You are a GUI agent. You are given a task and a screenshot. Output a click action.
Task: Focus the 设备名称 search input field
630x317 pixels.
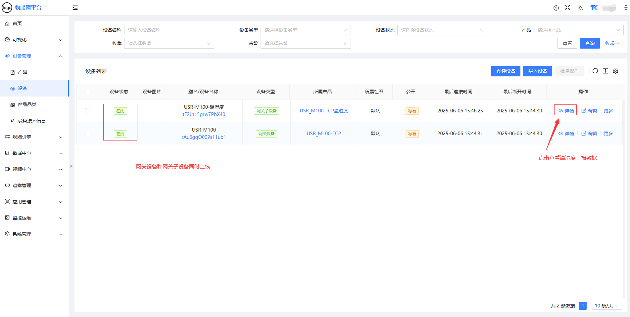point(169,30)
